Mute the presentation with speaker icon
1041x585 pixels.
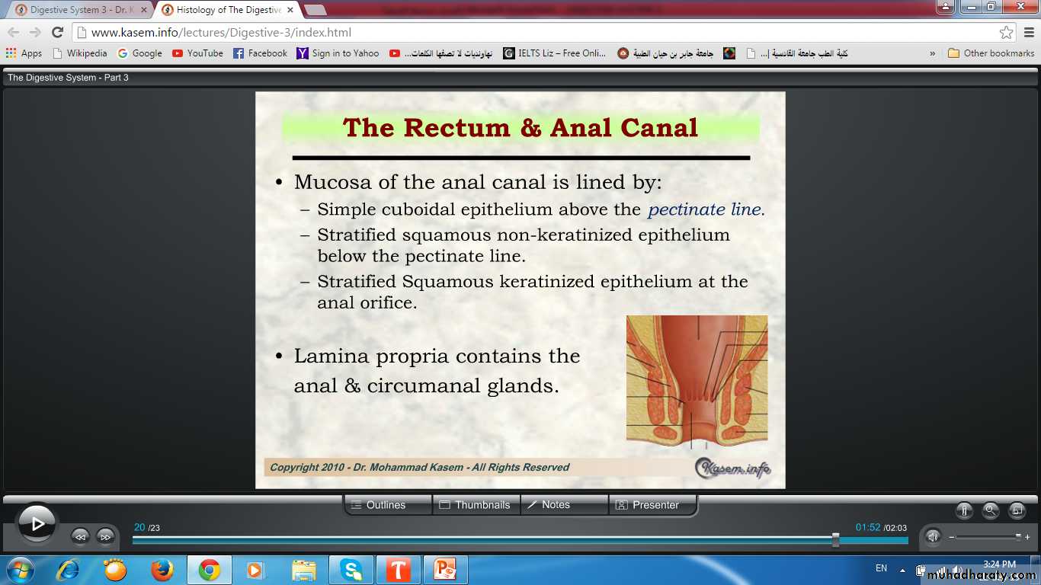(933, 536)
